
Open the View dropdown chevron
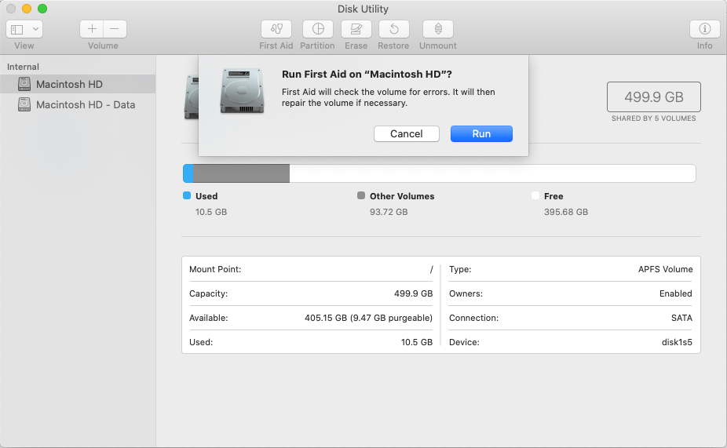[x=35, y=29]
